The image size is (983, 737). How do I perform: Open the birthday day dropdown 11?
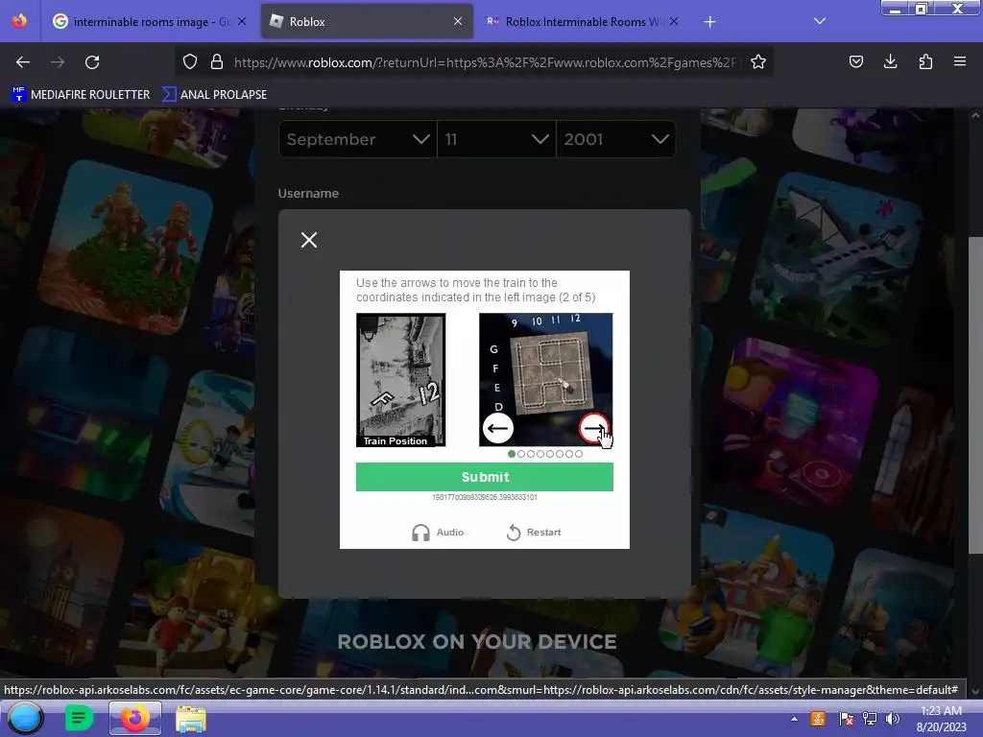496,139
